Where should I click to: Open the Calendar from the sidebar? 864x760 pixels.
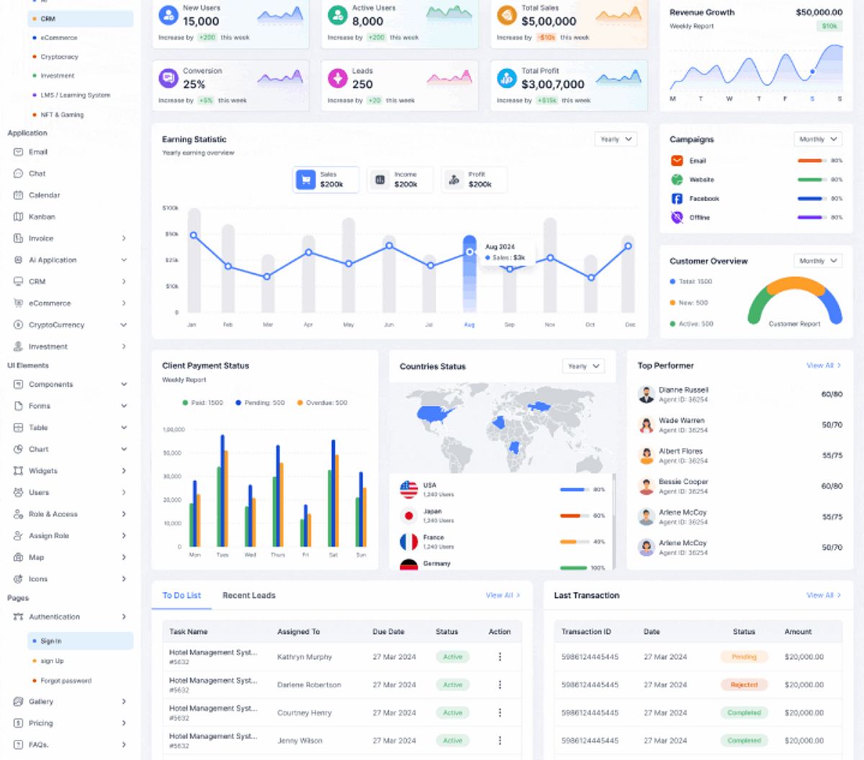[17, 195]
